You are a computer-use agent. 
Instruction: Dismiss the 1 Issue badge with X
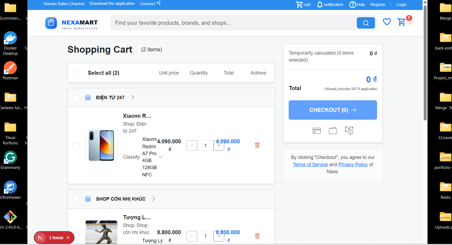(68, 238)
